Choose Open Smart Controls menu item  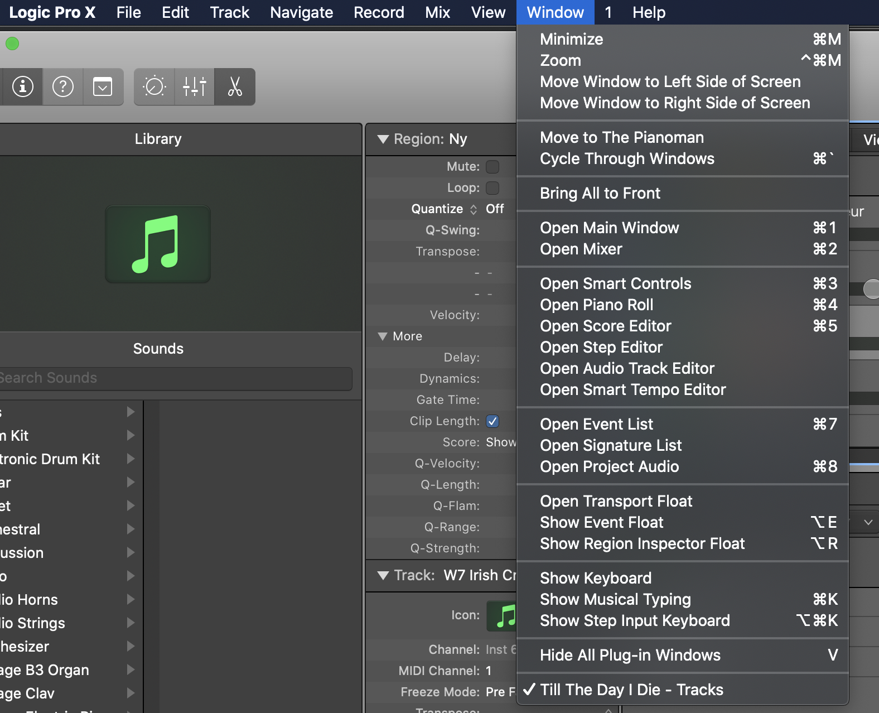[x=683, y=283]
